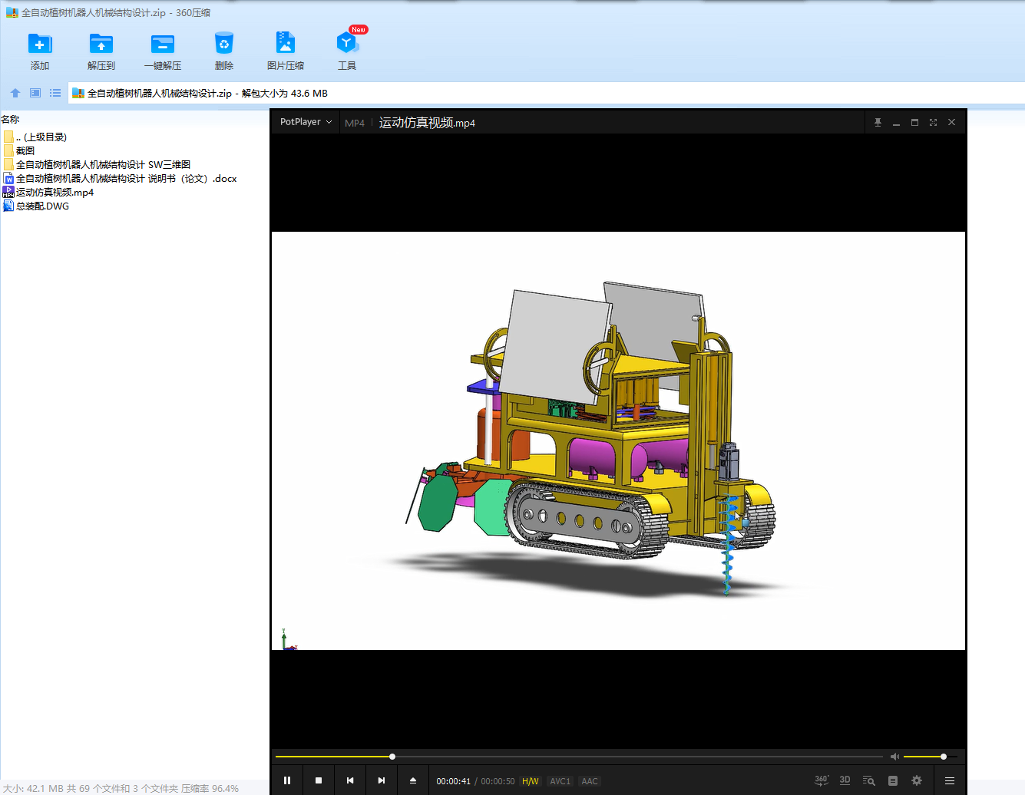Viewport: 1025px width, 795px height.
Task: Pin PotPlayer window on top
Action: [878, 123]
